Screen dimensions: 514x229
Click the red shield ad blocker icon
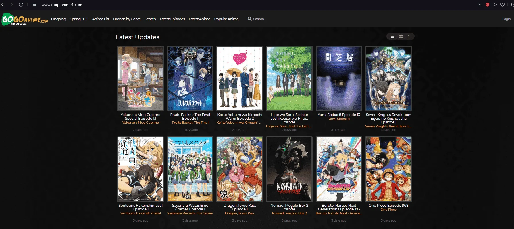pos(488,5)
